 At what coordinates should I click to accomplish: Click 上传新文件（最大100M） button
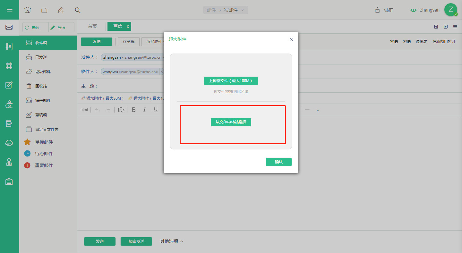pyautogui.click(x=231, y=81)
